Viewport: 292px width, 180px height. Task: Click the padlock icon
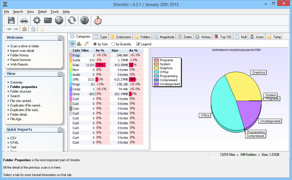click(x=33, y=29)
